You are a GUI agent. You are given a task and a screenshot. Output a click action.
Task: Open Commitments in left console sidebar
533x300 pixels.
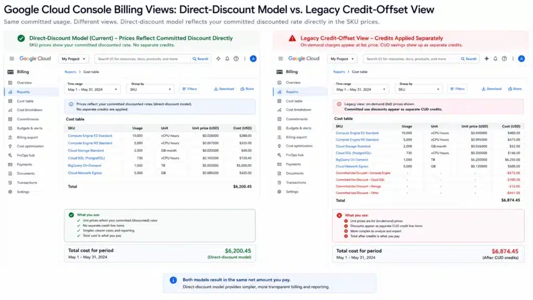tap(28, 119)
